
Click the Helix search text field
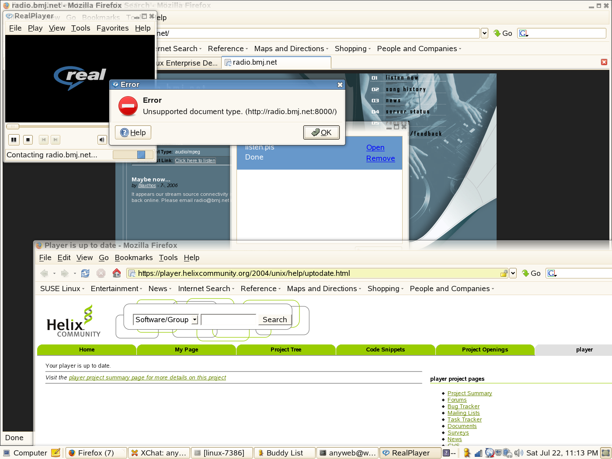(x=228, y=320)
